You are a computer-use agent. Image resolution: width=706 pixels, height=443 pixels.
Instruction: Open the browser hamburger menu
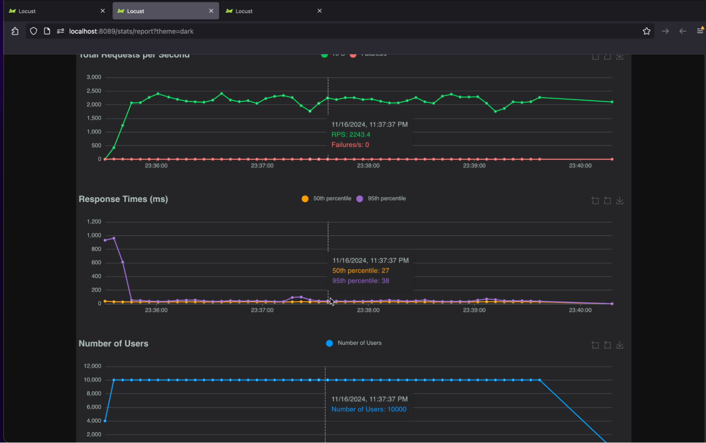point(700,31)
